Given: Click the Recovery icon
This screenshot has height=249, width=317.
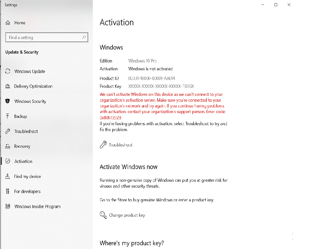Looking at the screenshot, I should 8,146.
